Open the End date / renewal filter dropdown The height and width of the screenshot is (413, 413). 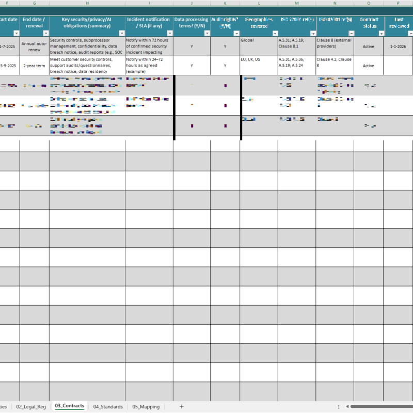tap(45, 33)
